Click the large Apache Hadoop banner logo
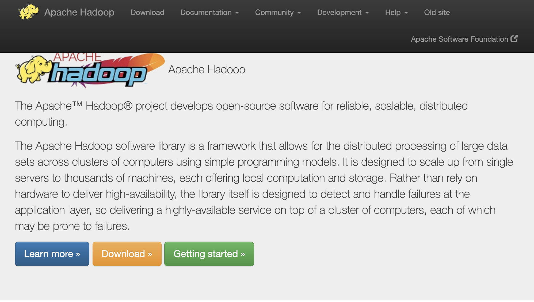The width and height of the screenshot is (534, 302). 90,71
